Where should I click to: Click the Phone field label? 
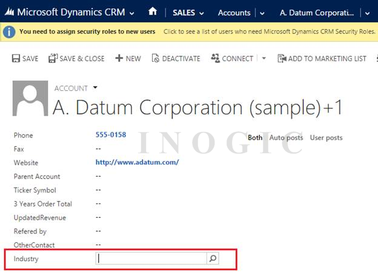pos(23,135)
